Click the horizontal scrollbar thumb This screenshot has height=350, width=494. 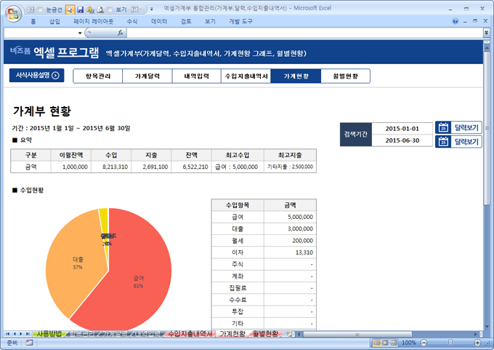[357, 334]
